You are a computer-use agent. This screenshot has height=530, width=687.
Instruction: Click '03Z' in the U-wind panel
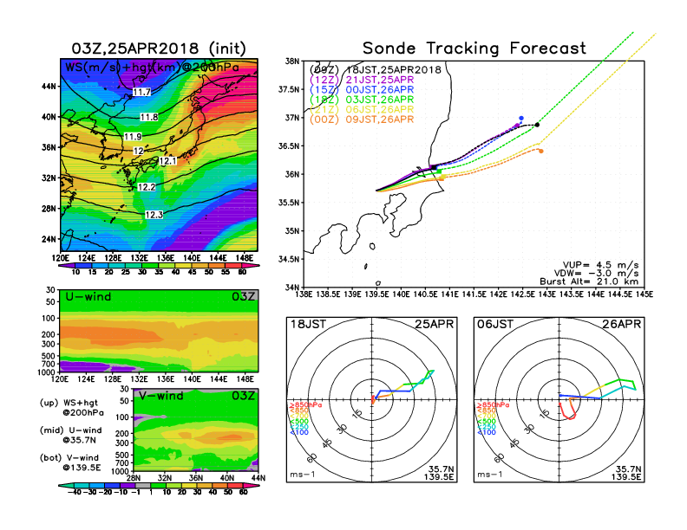(244, 296)
